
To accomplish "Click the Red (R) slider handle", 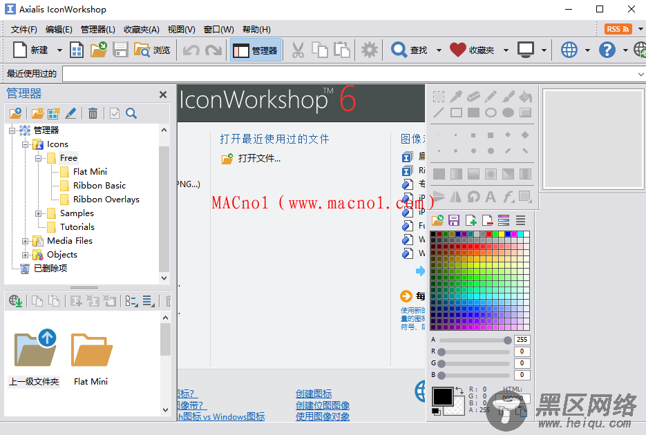I will click(x=441, y=352).
